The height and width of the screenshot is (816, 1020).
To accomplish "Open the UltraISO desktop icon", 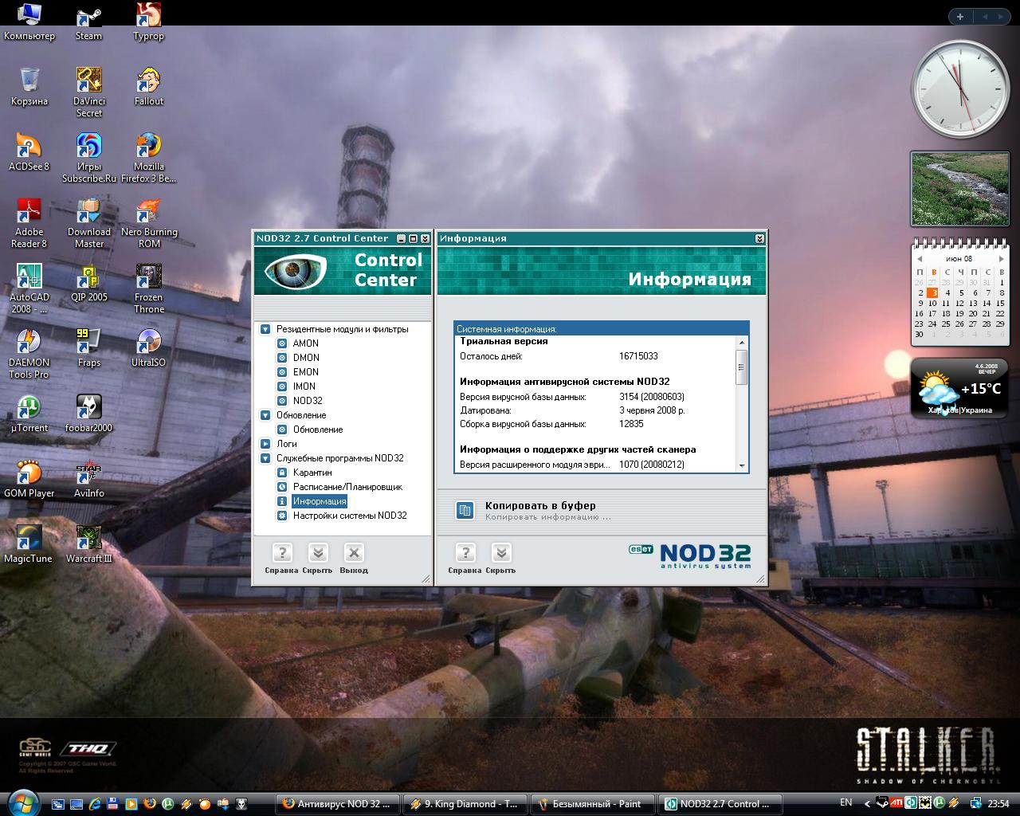I will [x=149, y=349].
